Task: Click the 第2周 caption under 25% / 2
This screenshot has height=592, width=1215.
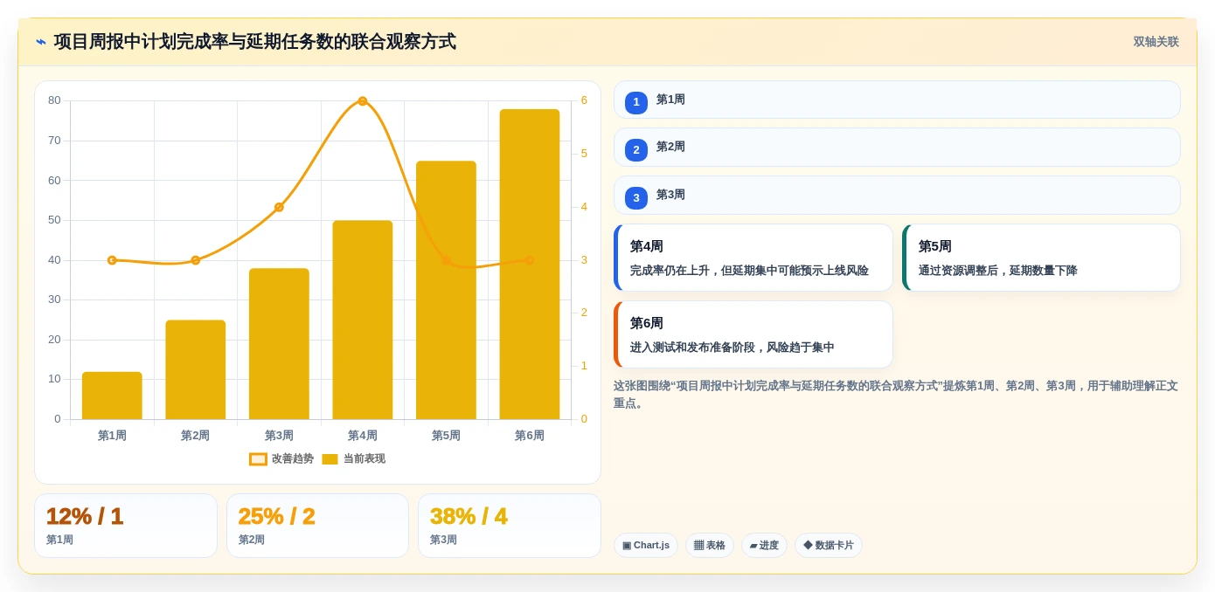Action: [252, 540]
